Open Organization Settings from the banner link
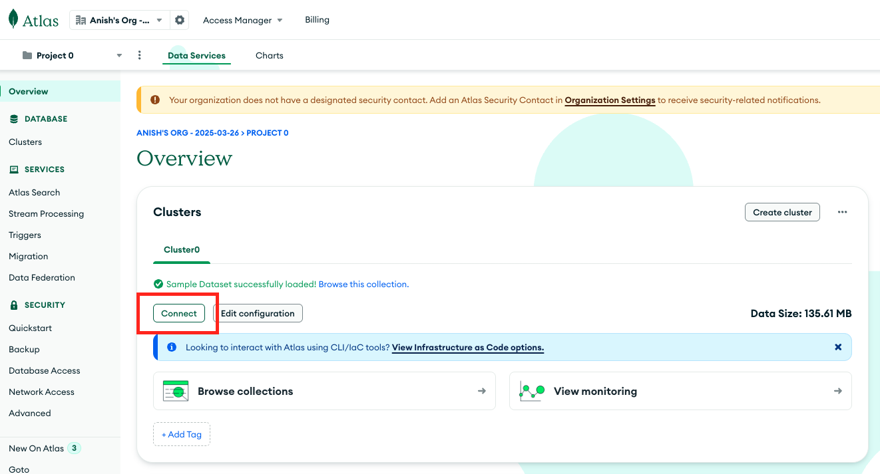This screenshot has width=880, height=474. 609,100
